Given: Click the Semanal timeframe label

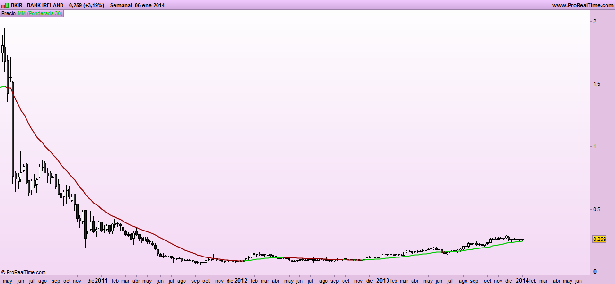Looking at the screenshot, I should tap(121, 5).
